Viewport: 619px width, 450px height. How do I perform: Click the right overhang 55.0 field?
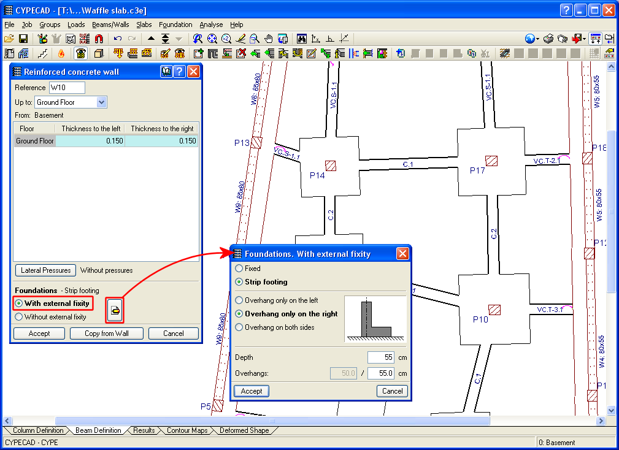pyautogui.click(x=381, y=373)
